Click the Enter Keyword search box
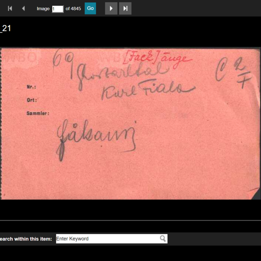 (x=112, y=239)
